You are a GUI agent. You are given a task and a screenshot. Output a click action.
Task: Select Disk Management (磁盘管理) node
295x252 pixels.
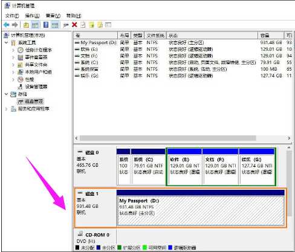(x=34, y=102)
